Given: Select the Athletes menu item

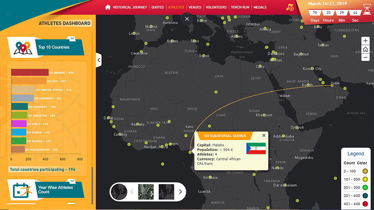Looking at the screenshot, I should pos(176,7).
